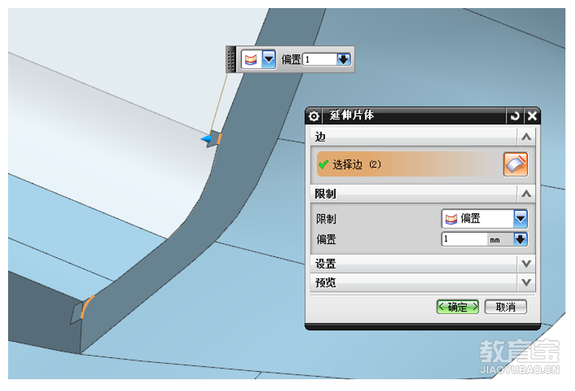This screenshot has width=575, height=391.
Task: Click the floating toolbar drag grip
Action: point(231,60)
